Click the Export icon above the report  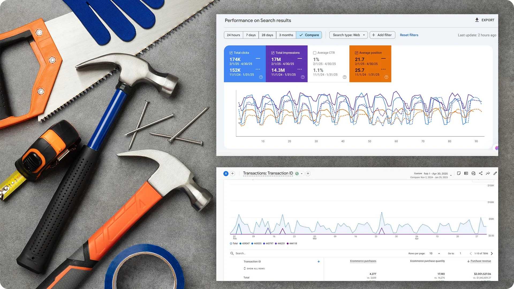(x=477, y=20)
